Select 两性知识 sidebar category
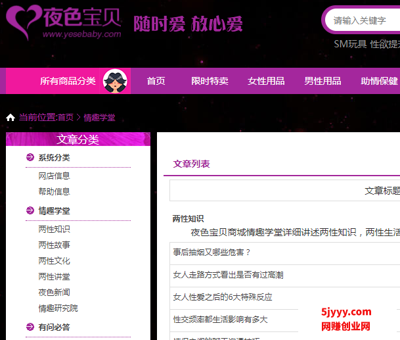Image resolution: width=400 pixels, height=340 pixels. (x=54, y=229)
